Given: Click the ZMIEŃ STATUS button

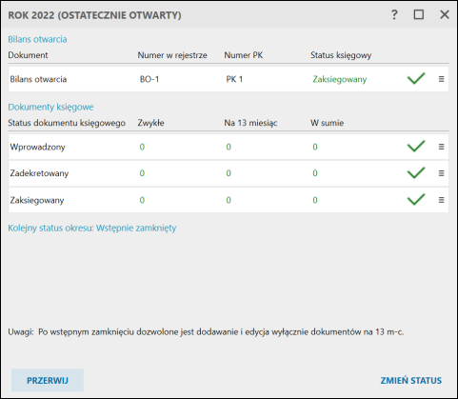Looking at the screenshot, I should (x=411, y=381).
